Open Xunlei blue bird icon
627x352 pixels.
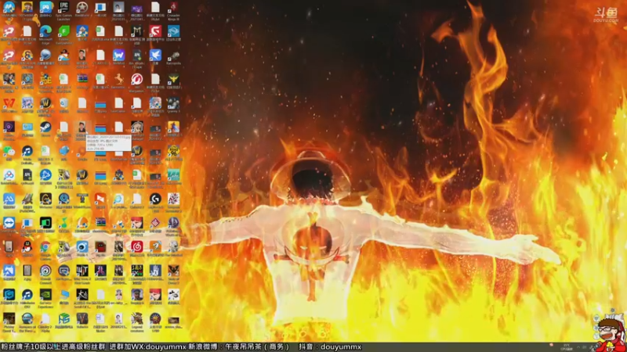coord(155,55)
